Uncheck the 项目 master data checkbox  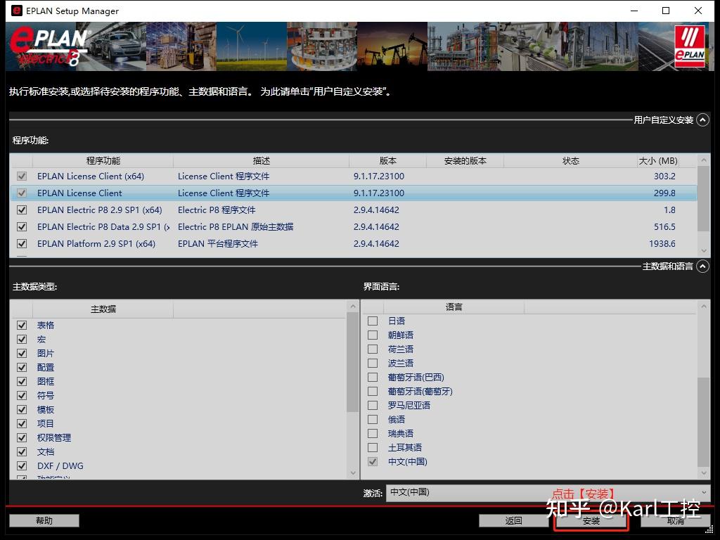pos(22,423)
